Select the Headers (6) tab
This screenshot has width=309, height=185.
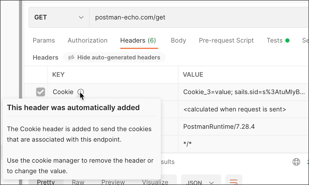[138, 40]
